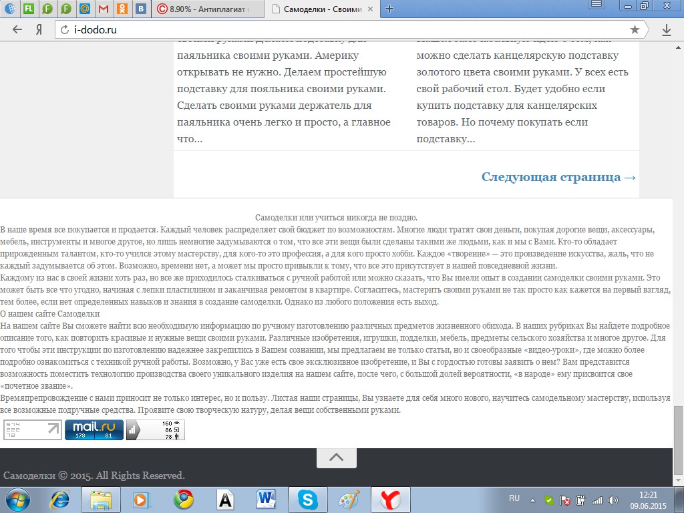Open the media player taskbar icon
The width and height of the screenshot is (684, 513).
click(x=142, y=500)
